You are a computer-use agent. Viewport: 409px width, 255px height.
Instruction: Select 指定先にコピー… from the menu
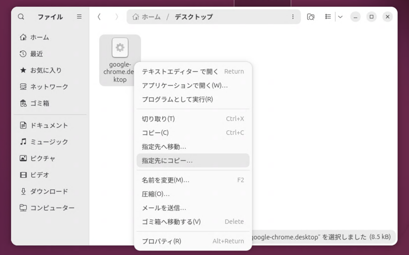coord(167,161)
